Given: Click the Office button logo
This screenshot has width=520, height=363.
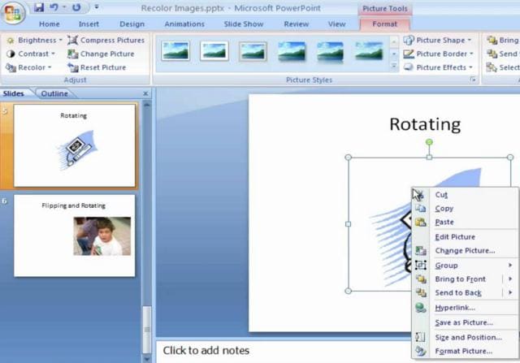Looking at the screenshot, I should 13,13.
